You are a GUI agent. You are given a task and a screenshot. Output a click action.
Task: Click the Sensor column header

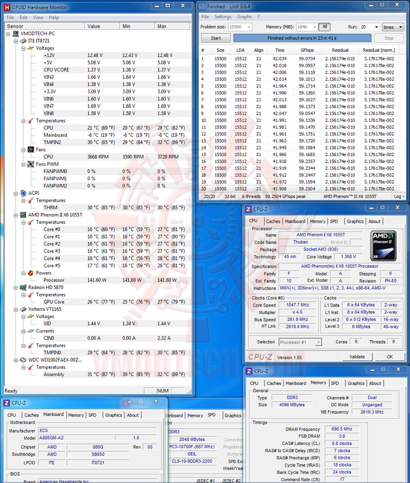[44, 27]
